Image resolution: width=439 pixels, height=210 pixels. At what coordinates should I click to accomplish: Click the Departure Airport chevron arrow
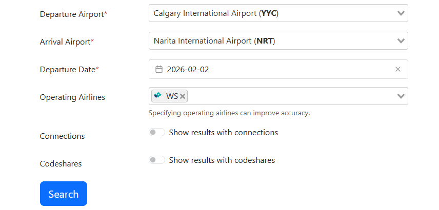pos(401,13)
